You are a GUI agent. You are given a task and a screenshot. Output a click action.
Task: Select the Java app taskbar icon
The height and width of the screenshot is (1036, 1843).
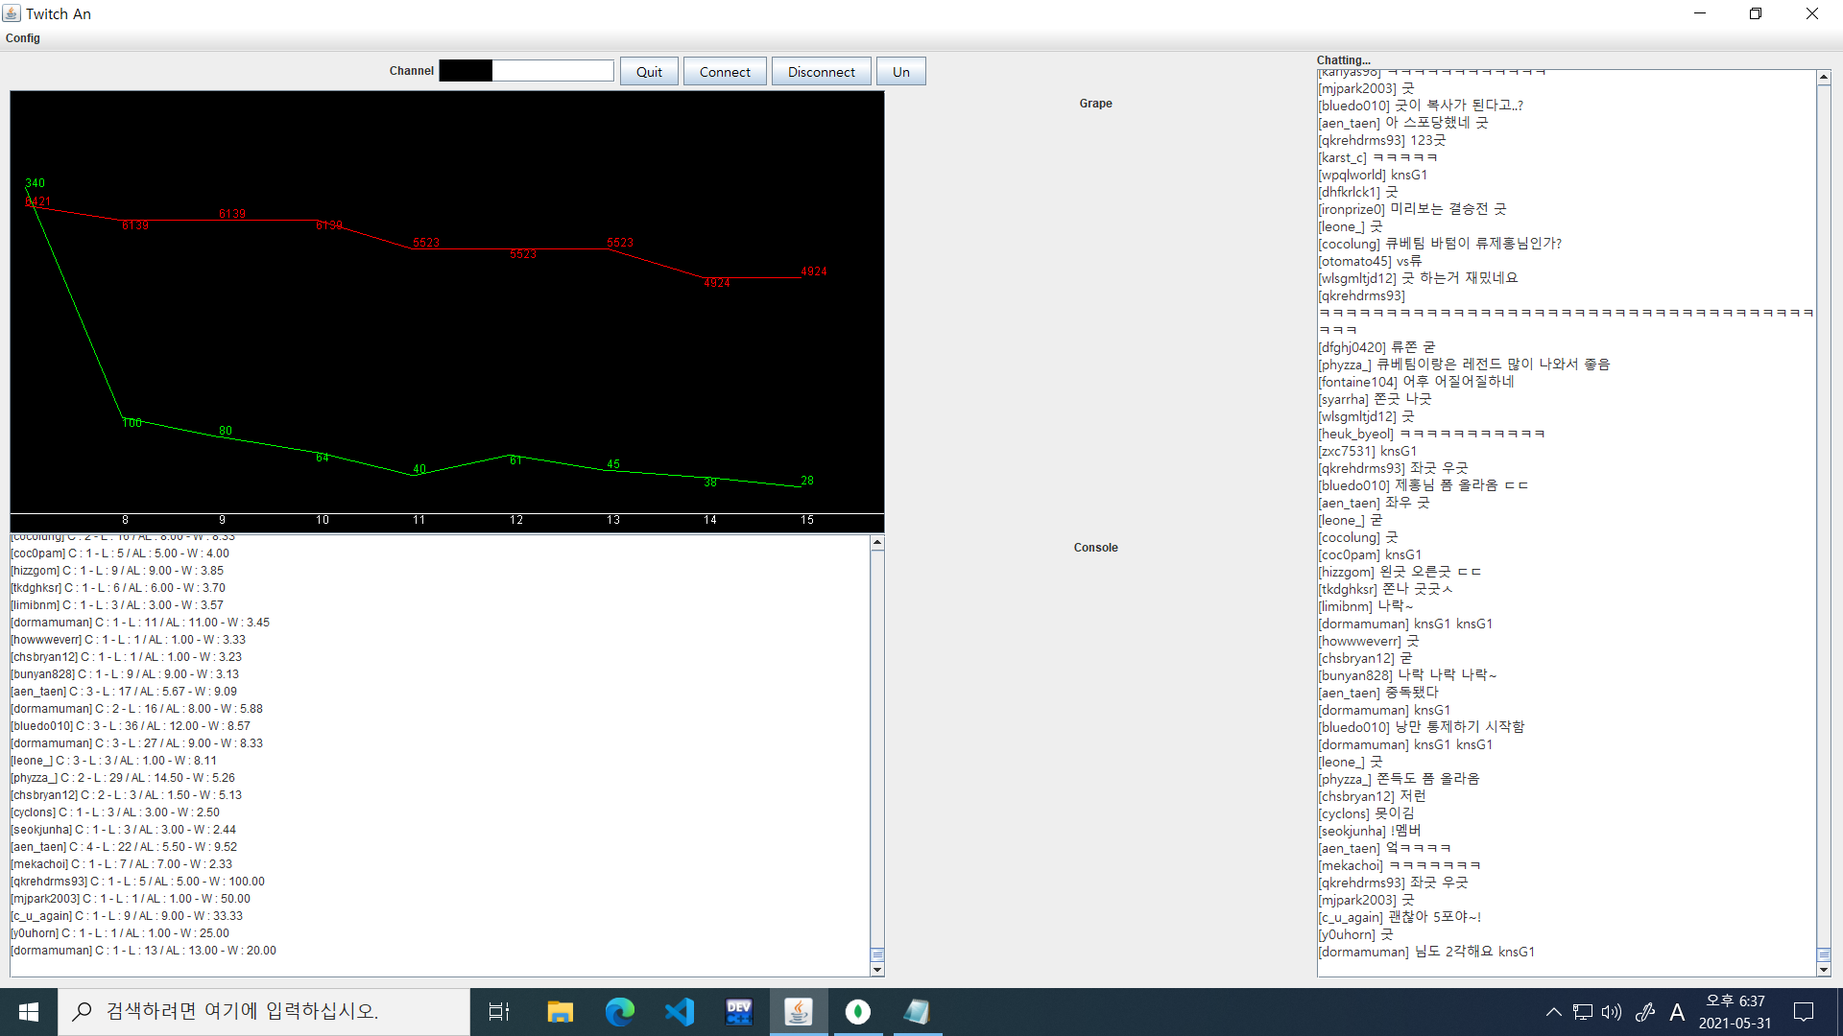tap(799, 1012)
